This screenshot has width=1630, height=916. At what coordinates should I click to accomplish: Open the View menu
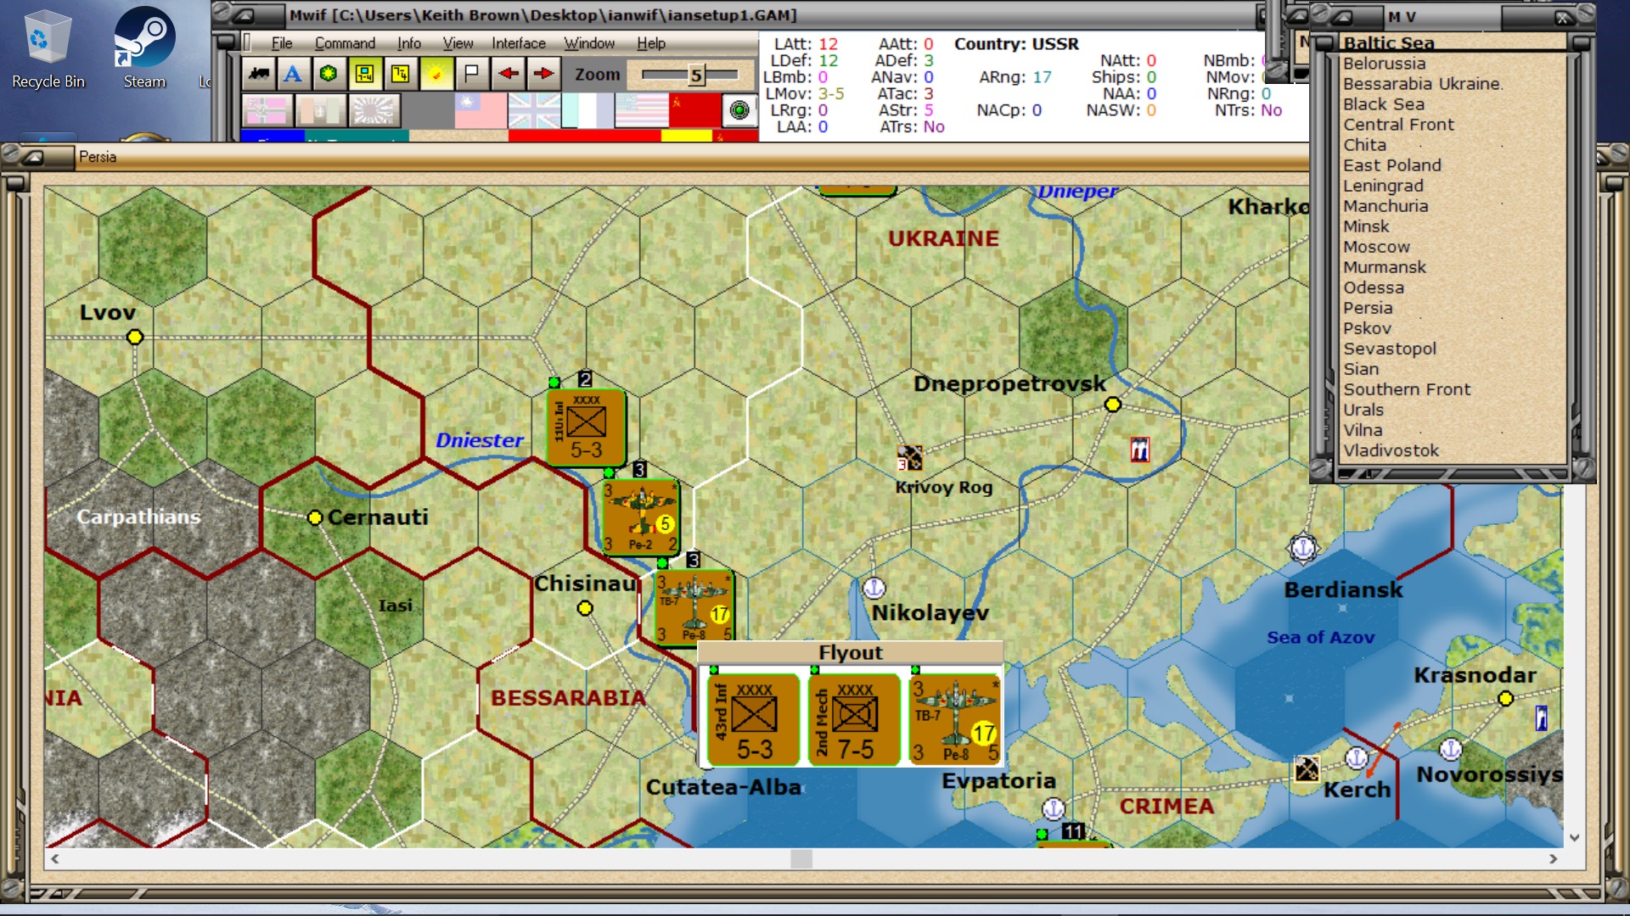[x=458, y=43]
